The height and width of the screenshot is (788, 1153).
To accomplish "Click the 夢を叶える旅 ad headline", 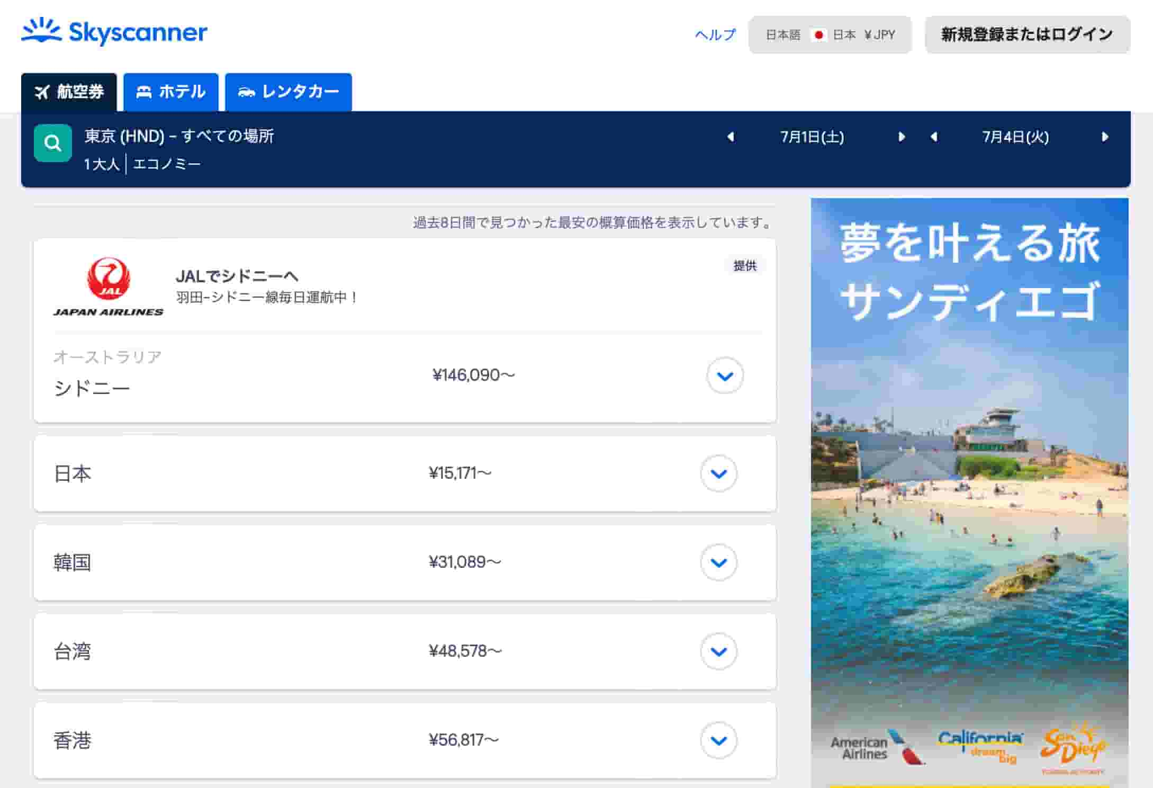I will [970, 243].
